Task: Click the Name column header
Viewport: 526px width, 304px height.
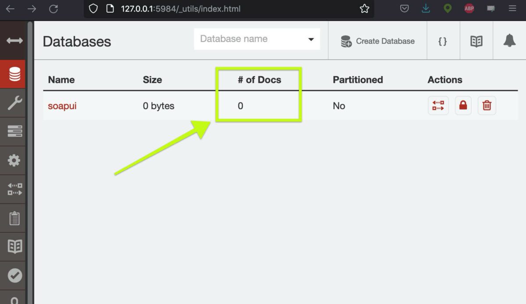Action: coord(61,80)
